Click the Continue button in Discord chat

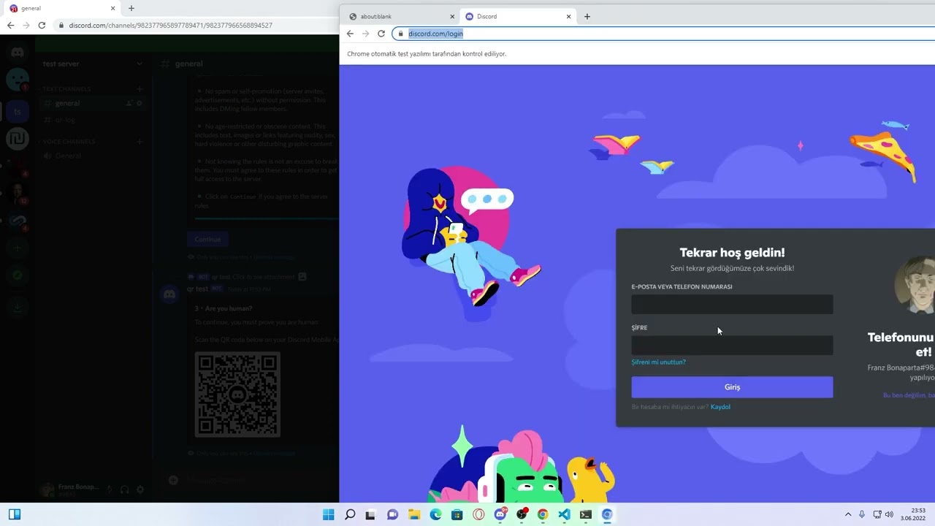point(207,239)
